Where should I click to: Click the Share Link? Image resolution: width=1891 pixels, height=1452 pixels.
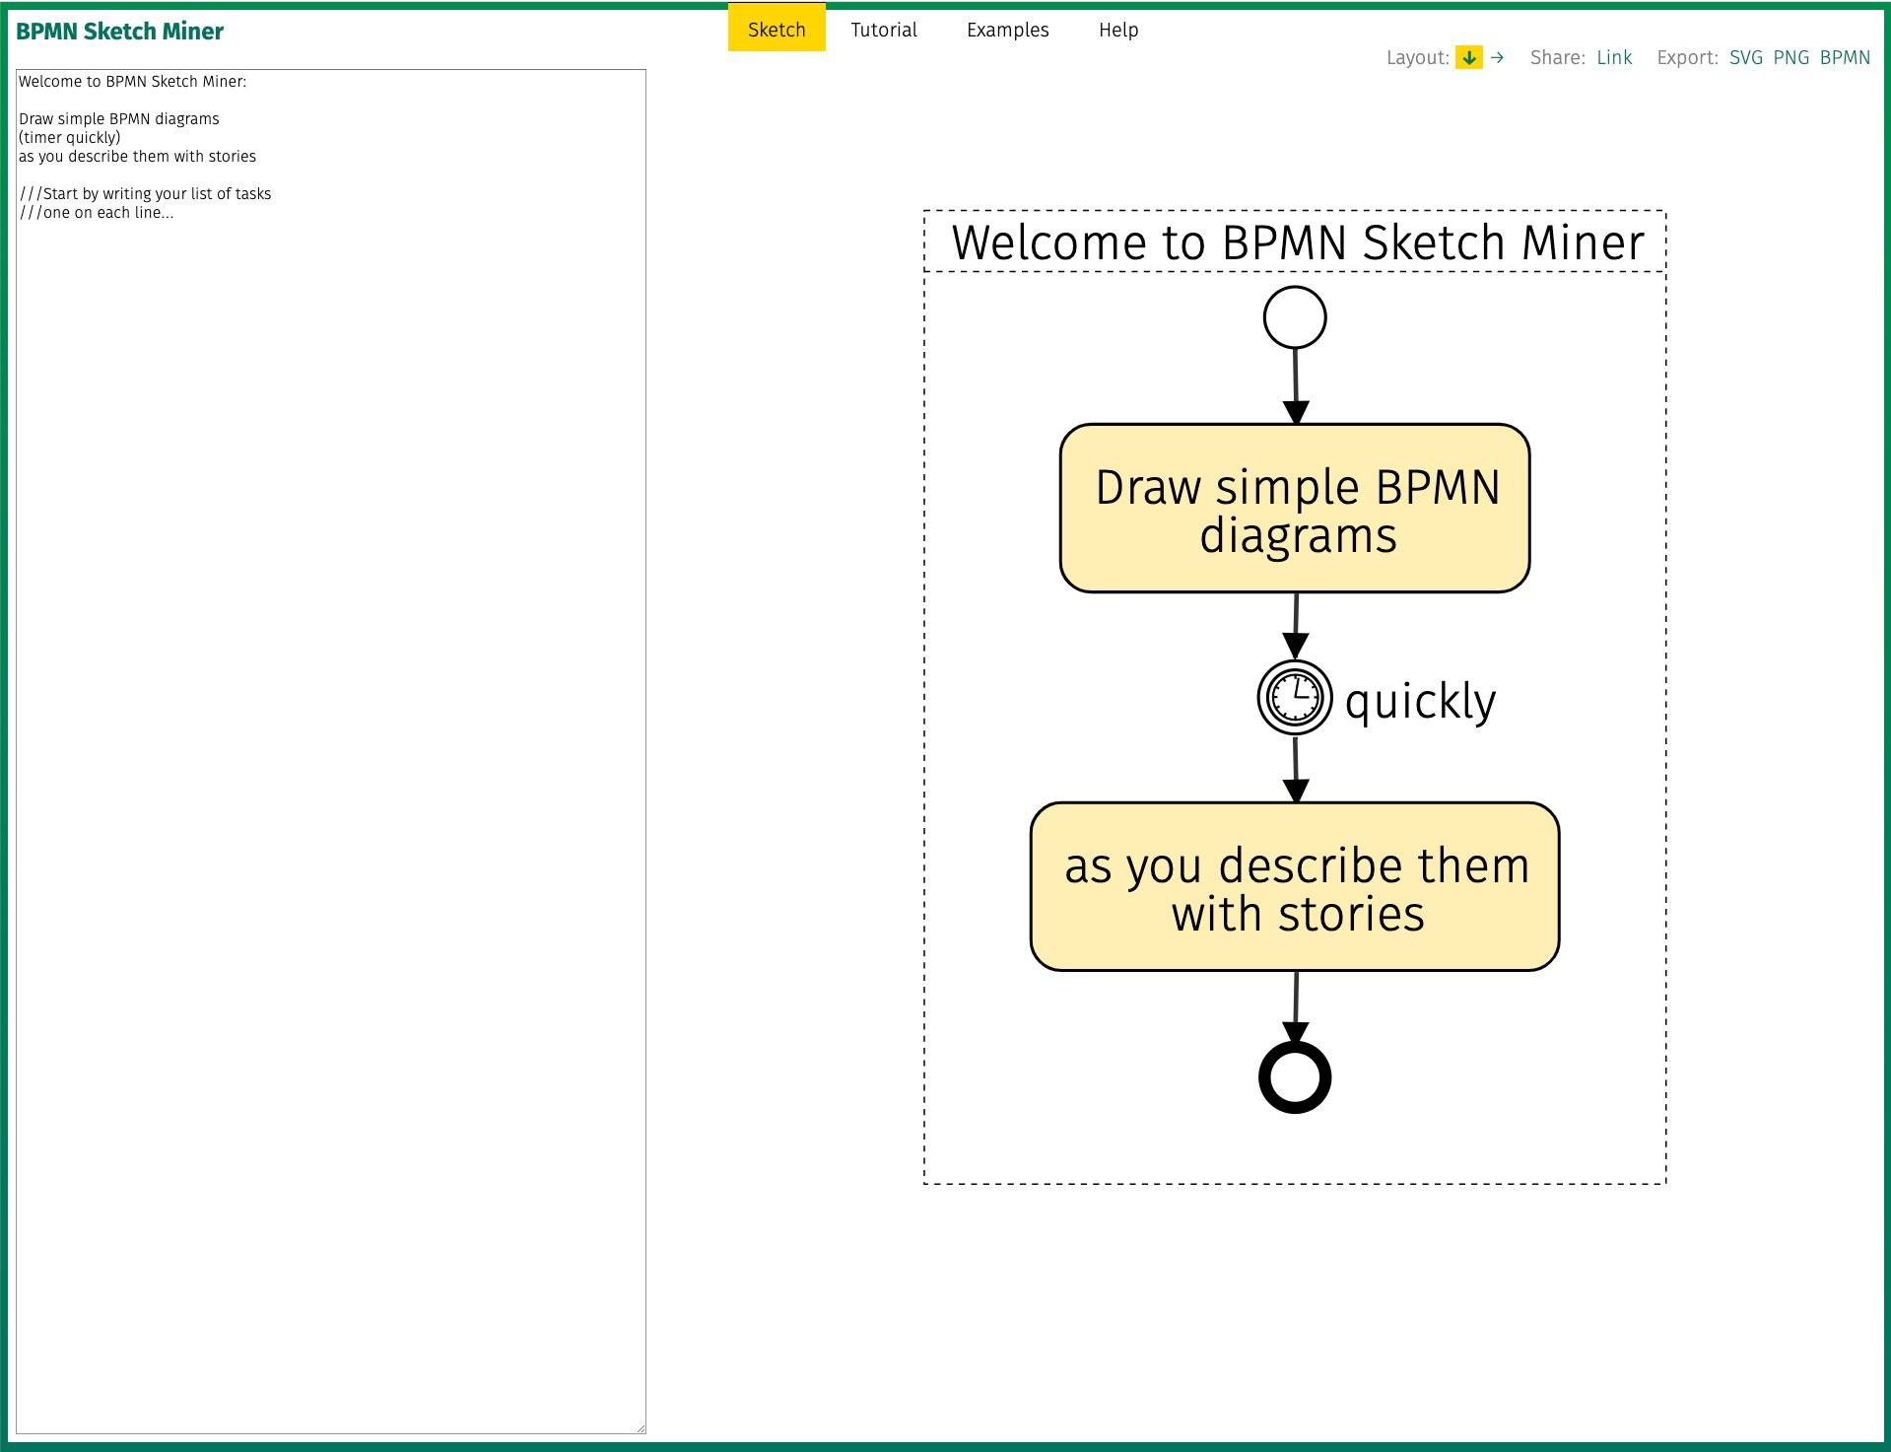click(x=1614, y=57)
